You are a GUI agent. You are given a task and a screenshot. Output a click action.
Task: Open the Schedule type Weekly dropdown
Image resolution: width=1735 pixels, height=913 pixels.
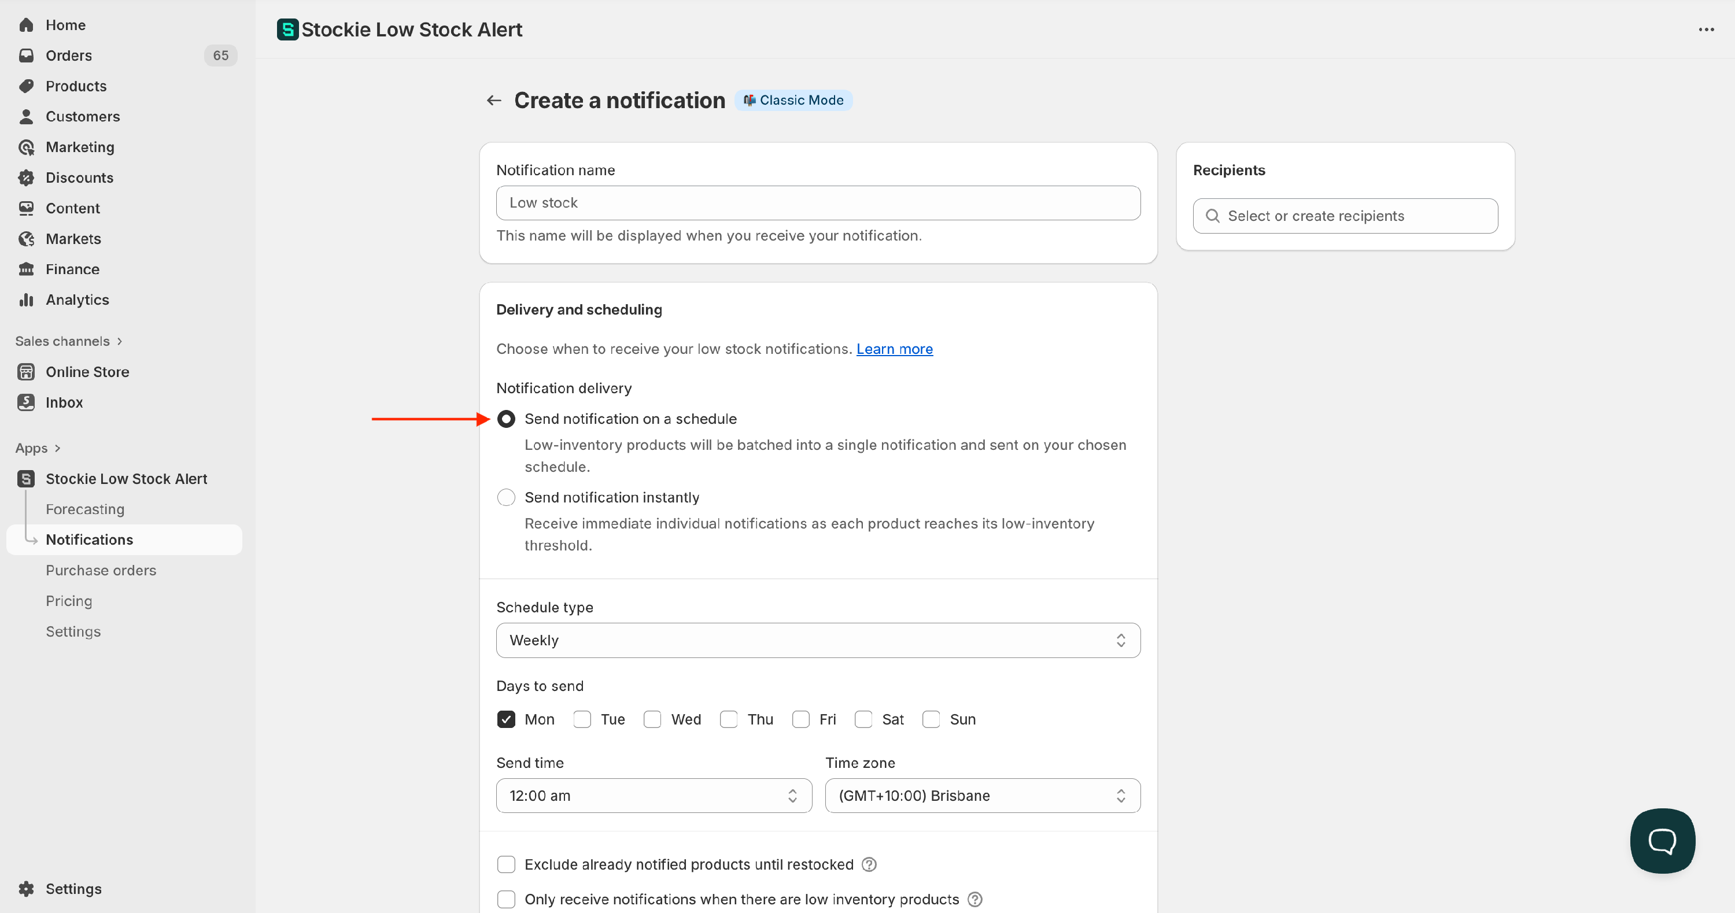818,640
